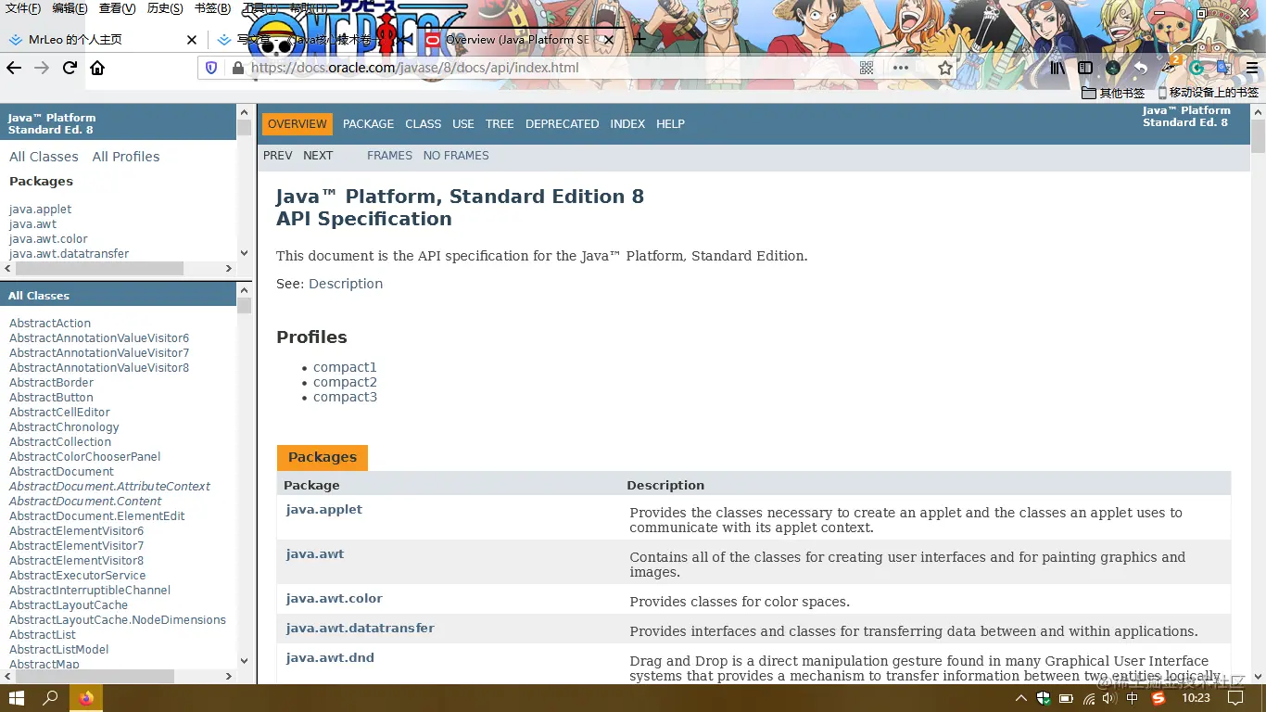Expand hidden icons chevron in system tray
The height and width of the screenshot is (712, 1266).
point(1020,698)
